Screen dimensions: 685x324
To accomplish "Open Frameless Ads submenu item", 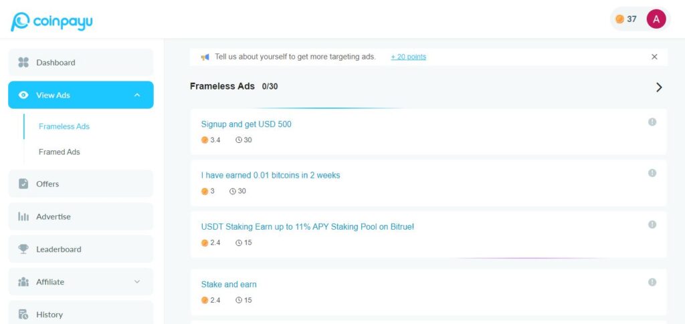I will 64,126.
